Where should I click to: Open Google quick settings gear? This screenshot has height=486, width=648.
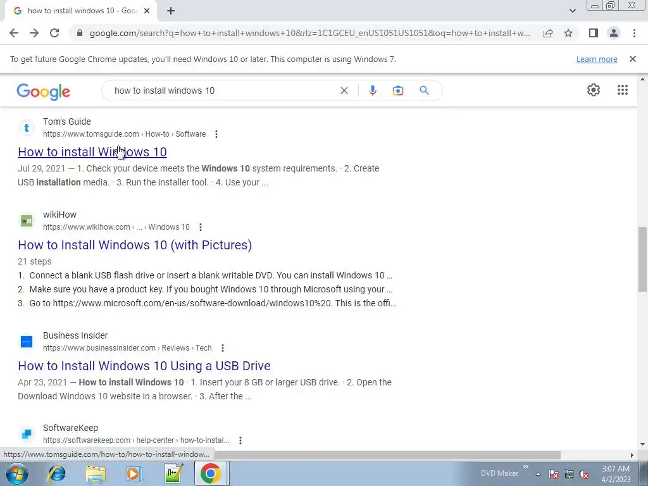(594, 90)
